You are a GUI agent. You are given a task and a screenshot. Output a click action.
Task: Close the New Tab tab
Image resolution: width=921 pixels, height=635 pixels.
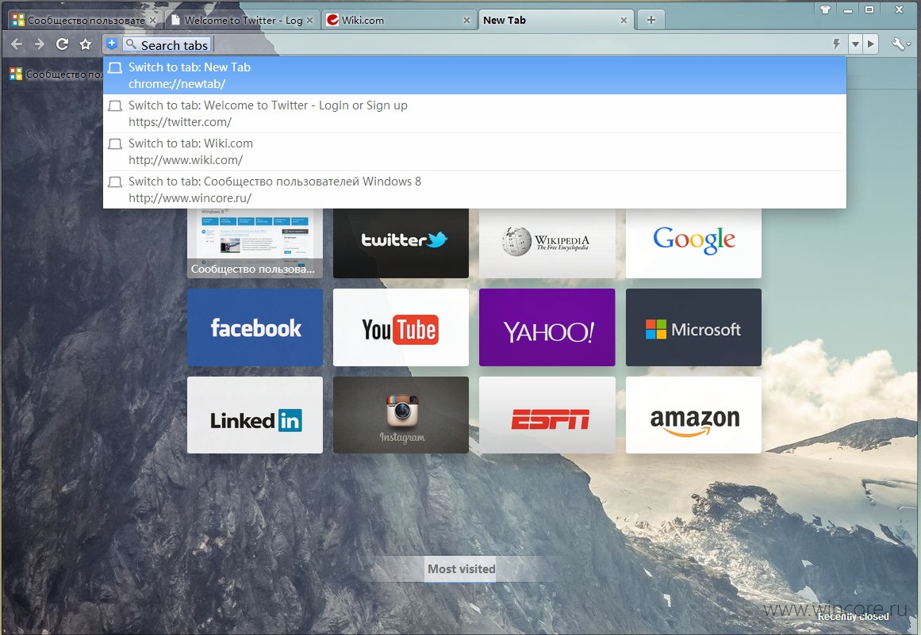click(624, 20)
